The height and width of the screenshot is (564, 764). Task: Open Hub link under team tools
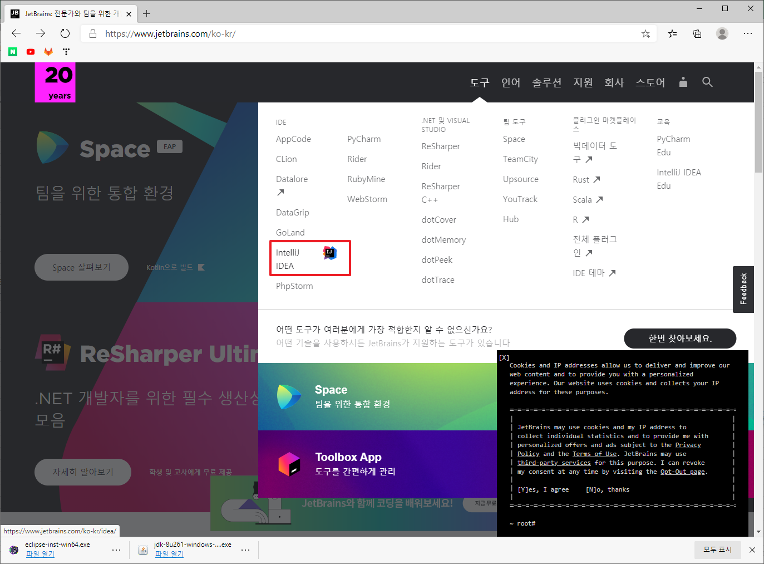point(511,219)
